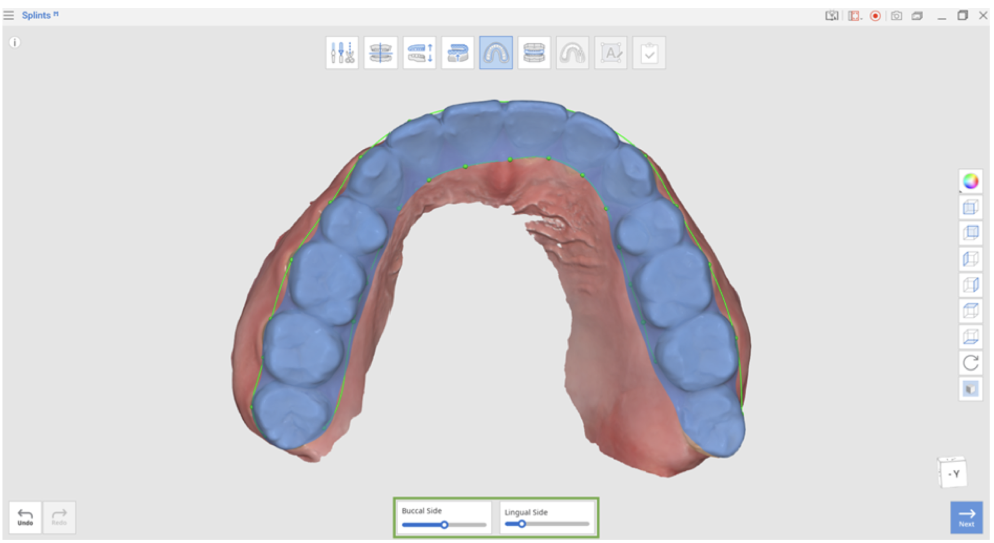Switch to the first cube view orientation

(x=970, y=207)
